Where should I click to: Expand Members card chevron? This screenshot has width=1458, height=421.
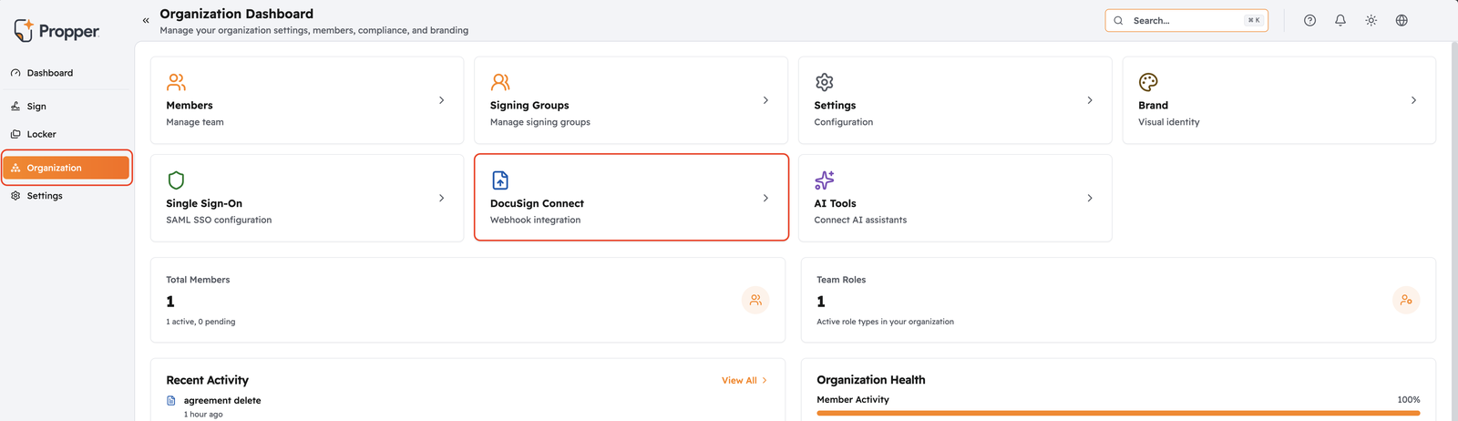(442, 100)
